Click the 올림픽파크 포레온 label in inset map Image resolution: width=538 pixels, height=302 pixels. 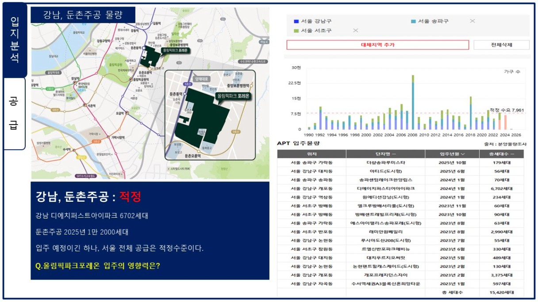pyautogui.click(x=233, y=95)
